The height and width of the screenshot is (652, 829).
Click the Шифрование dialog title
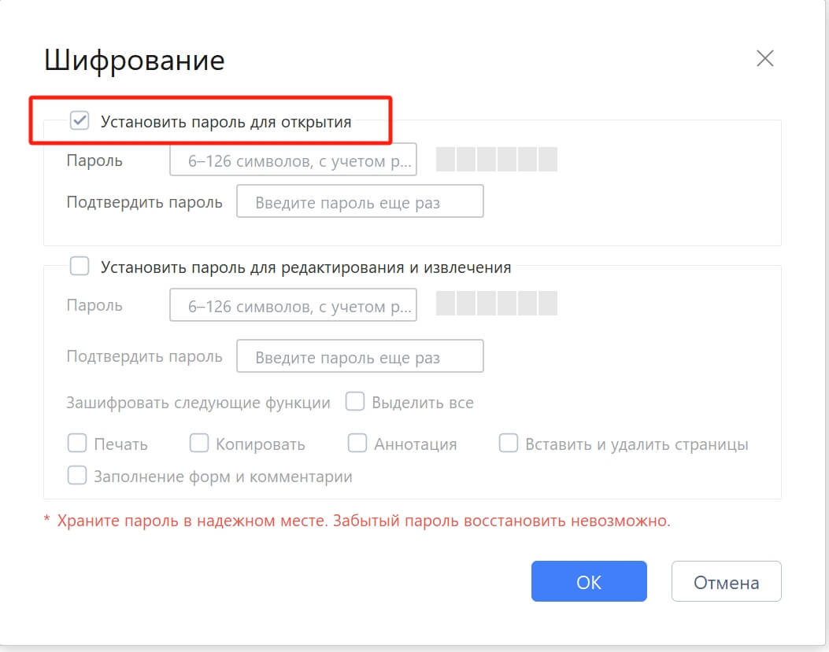135,59
